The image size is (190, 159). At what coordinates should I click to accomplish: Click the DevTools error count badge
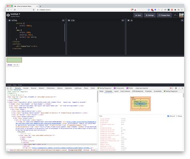171,88
